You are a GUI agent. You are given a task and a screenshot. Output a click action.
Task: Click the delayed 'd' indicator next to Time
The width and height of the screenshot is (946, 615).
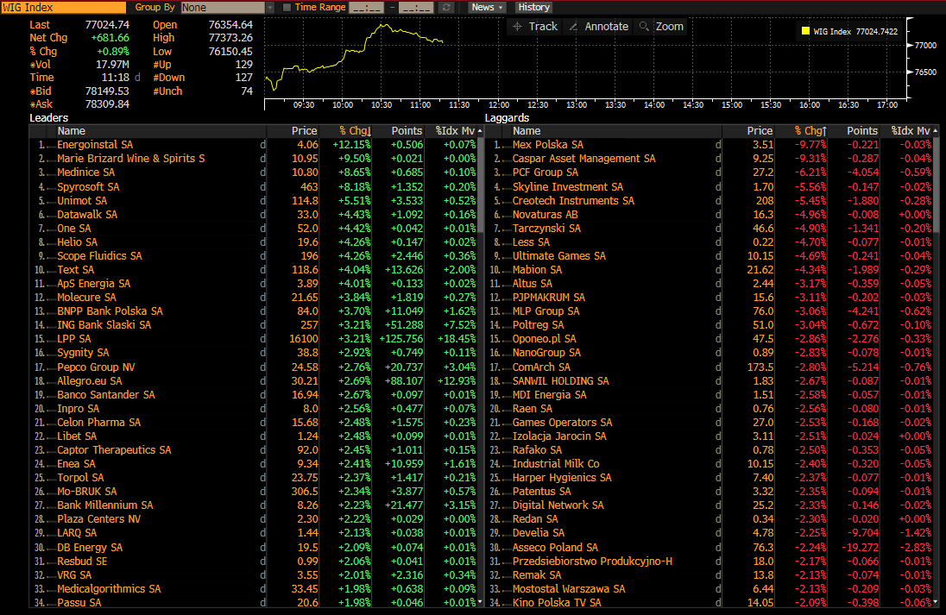136,78
